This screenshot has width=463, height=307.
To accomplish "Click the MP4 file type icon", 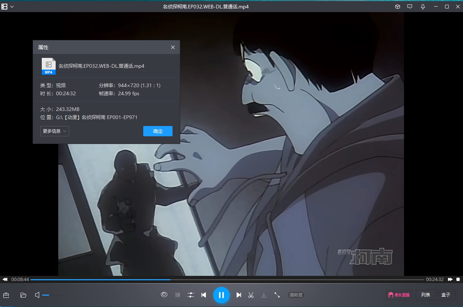I will coord(48,66).
